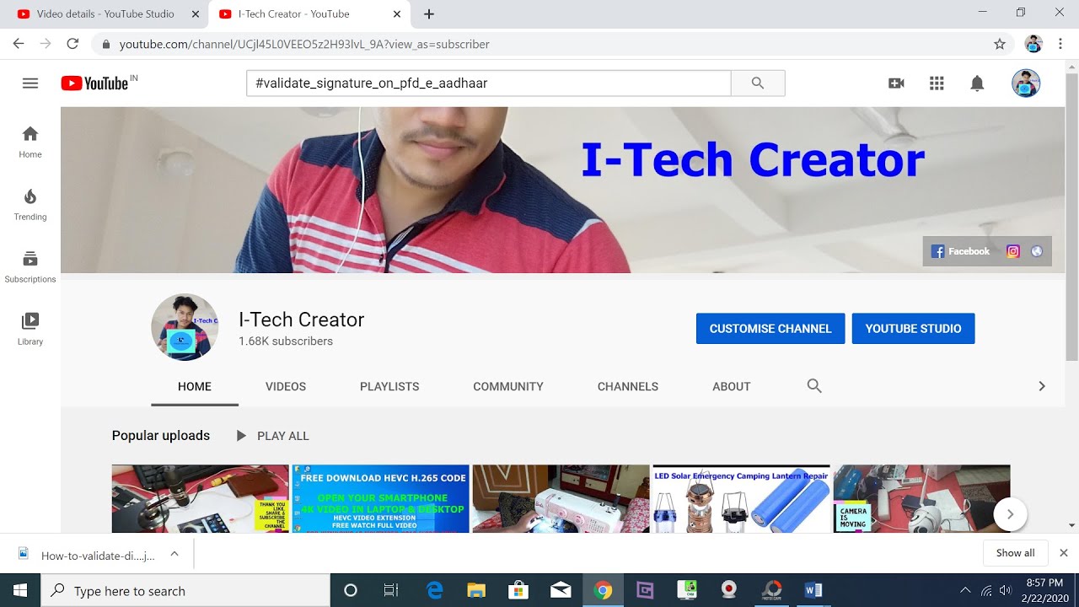The image size is (1079, 607).
Task: Switch to the CHANNELS tab
Action: [x=628, y=386]
